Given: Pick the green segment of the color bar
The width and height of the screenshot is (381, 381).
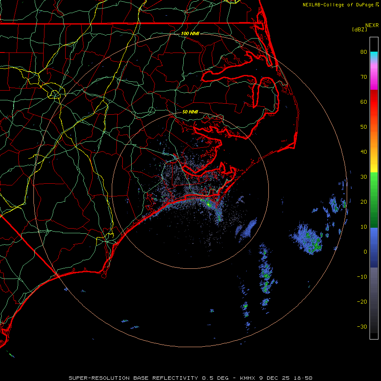Looking at the screenshot, I should pos(374,200).
